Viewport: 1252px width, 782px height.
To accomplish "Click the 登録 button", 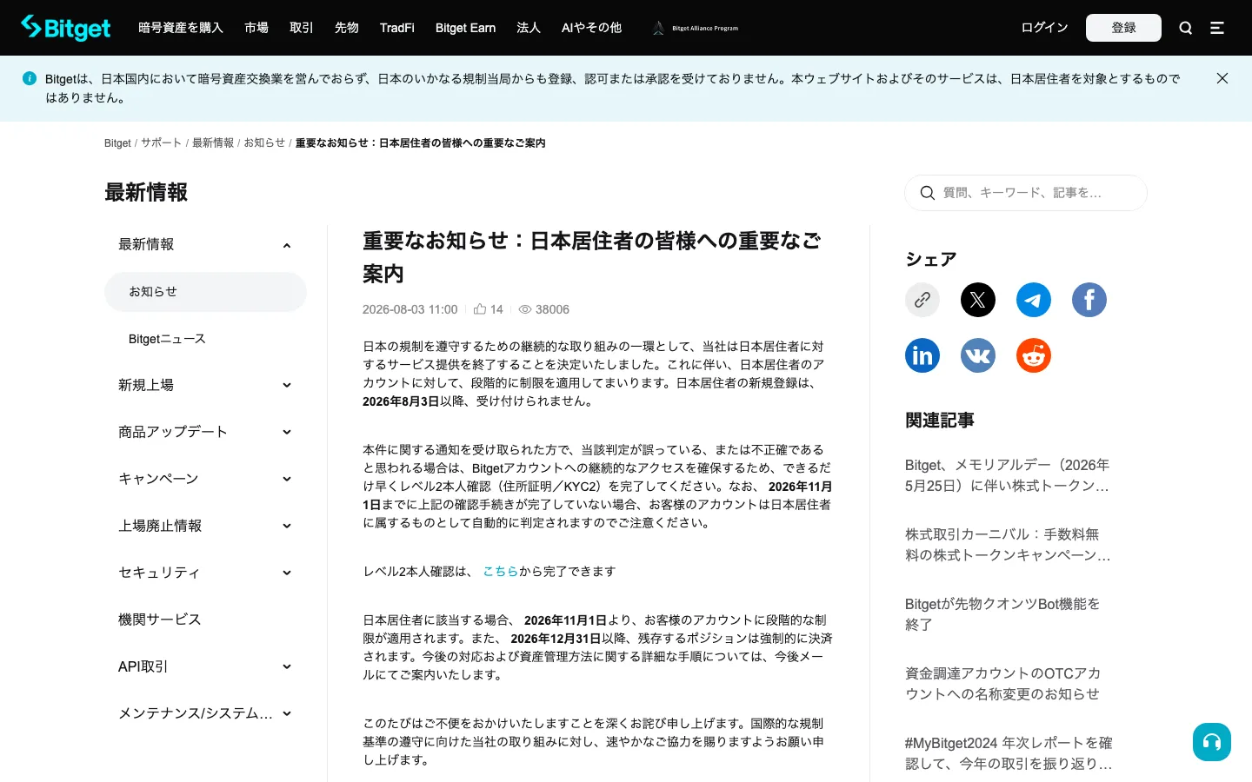I will [1123, 28].
